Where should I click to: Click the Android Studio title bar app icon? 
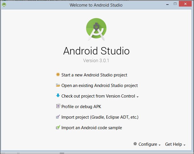4,5
